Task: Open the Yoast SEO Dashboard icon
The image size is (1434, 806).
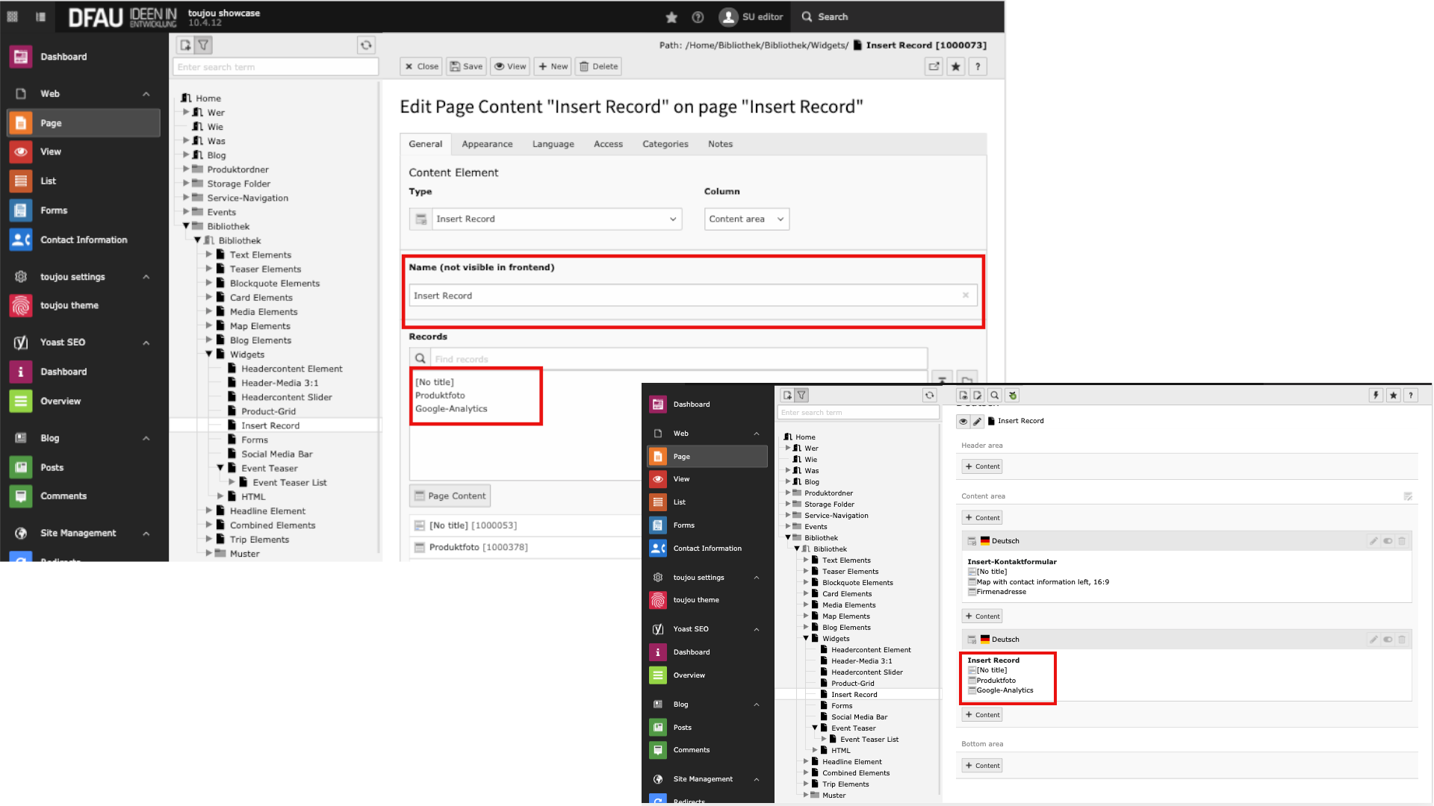Action: (x=20, y=371)
